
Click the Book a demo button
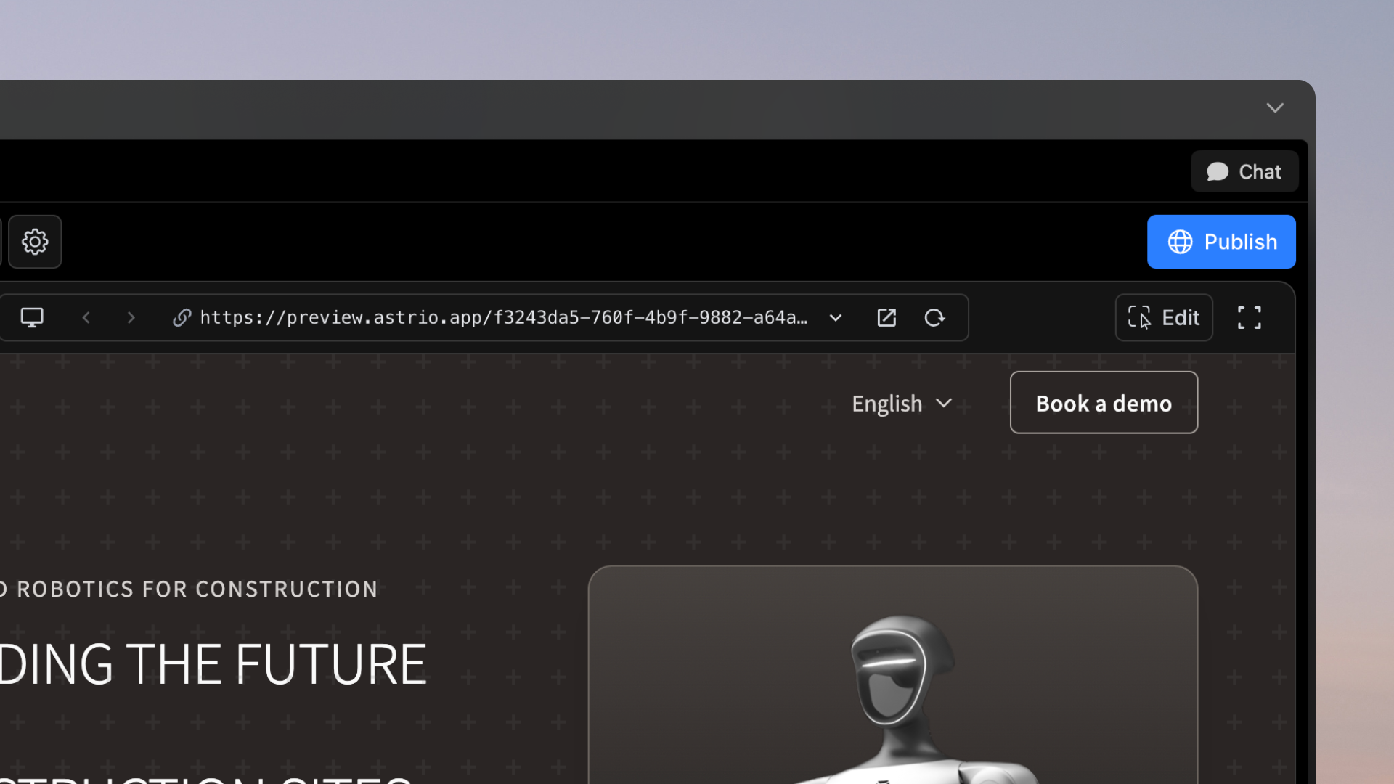coord(1104,403)
